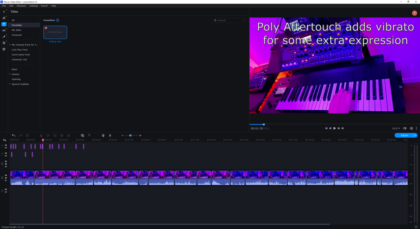Play the preview video
The image size is (420, 229).
click(x=335, y=128)
